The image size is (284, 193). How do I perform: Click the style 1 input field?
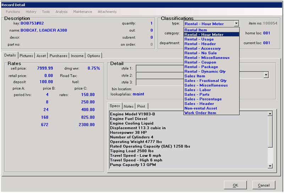[160, 68]
